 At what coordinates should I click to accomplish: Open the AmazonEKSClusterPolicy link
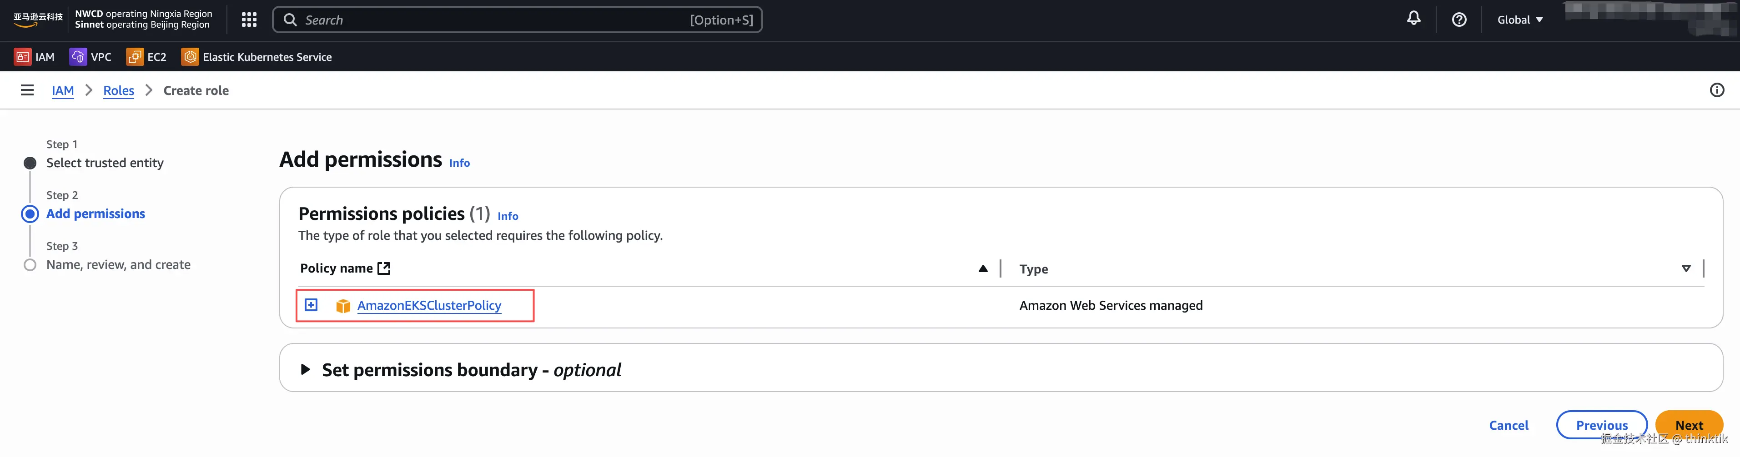429,305
